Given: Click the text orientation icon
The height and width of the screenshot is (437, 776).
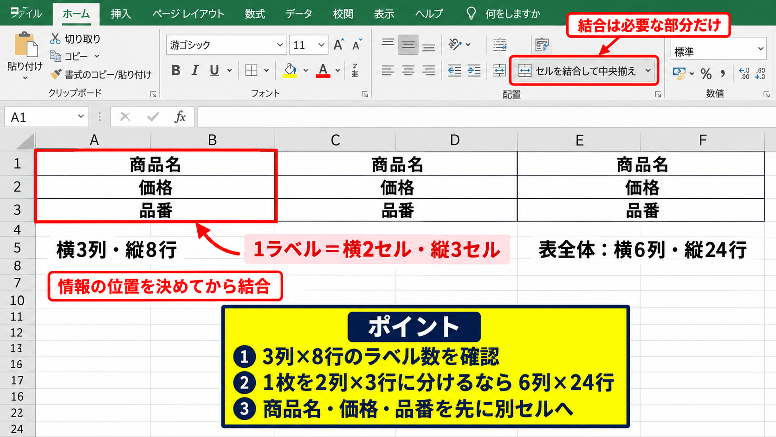Looking at the screenshot, I should tap(455, 45).
